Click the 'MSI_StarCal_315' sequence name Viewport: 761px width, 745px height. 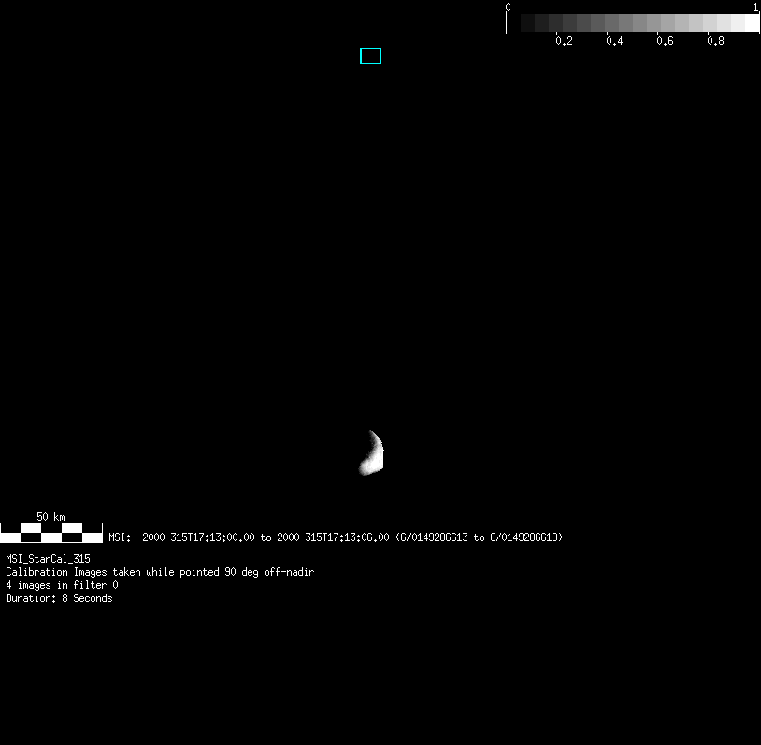point(48,559)
